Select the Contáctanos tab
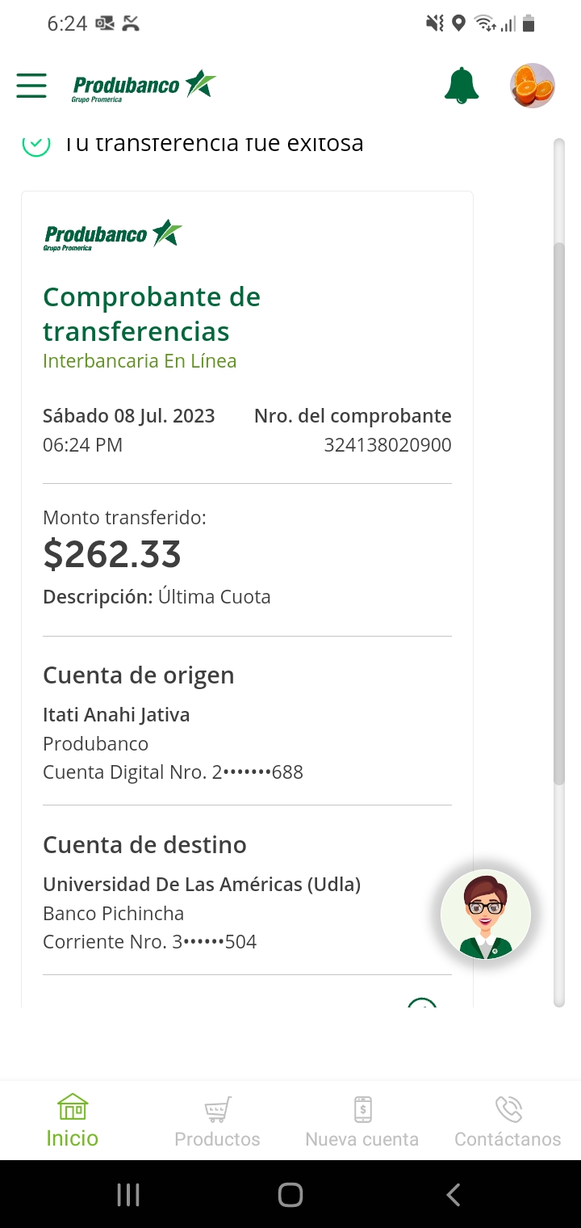 [x=508, y=1121]
